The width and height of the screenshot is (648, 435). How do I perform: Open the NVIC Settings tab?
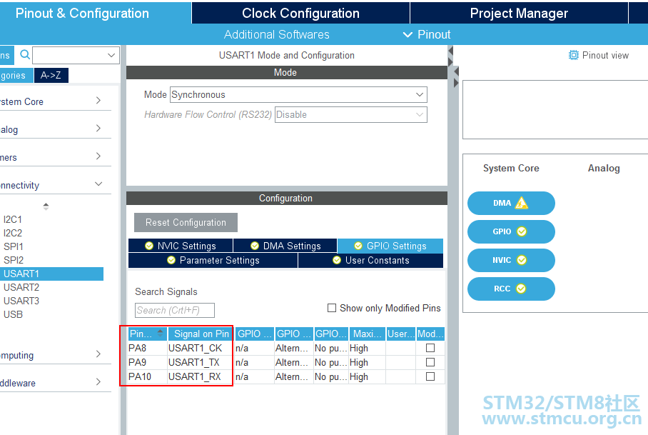(181, 246)
